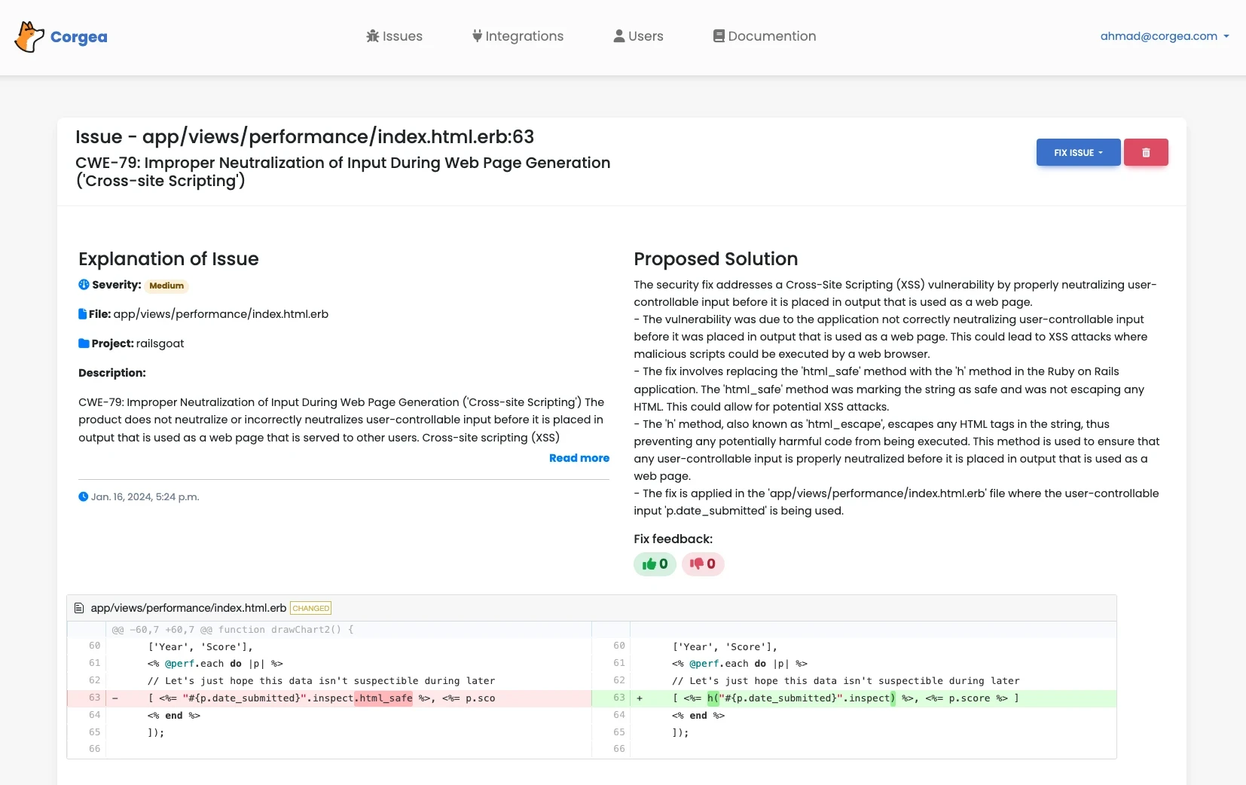
Task: Click Read more under description
Action: coord(579,458)
